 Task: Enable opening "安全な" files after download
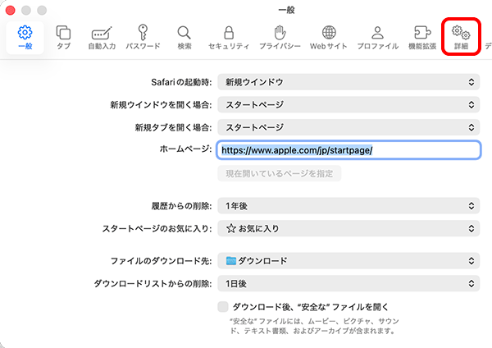[223, 306]
